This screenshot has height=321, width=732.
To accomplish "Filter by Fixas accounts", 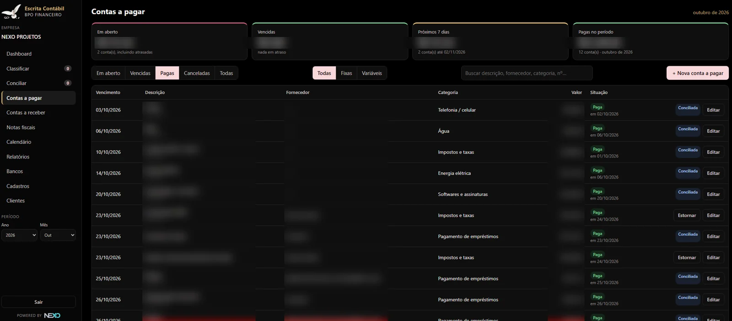I will click(x=346, y=73).
